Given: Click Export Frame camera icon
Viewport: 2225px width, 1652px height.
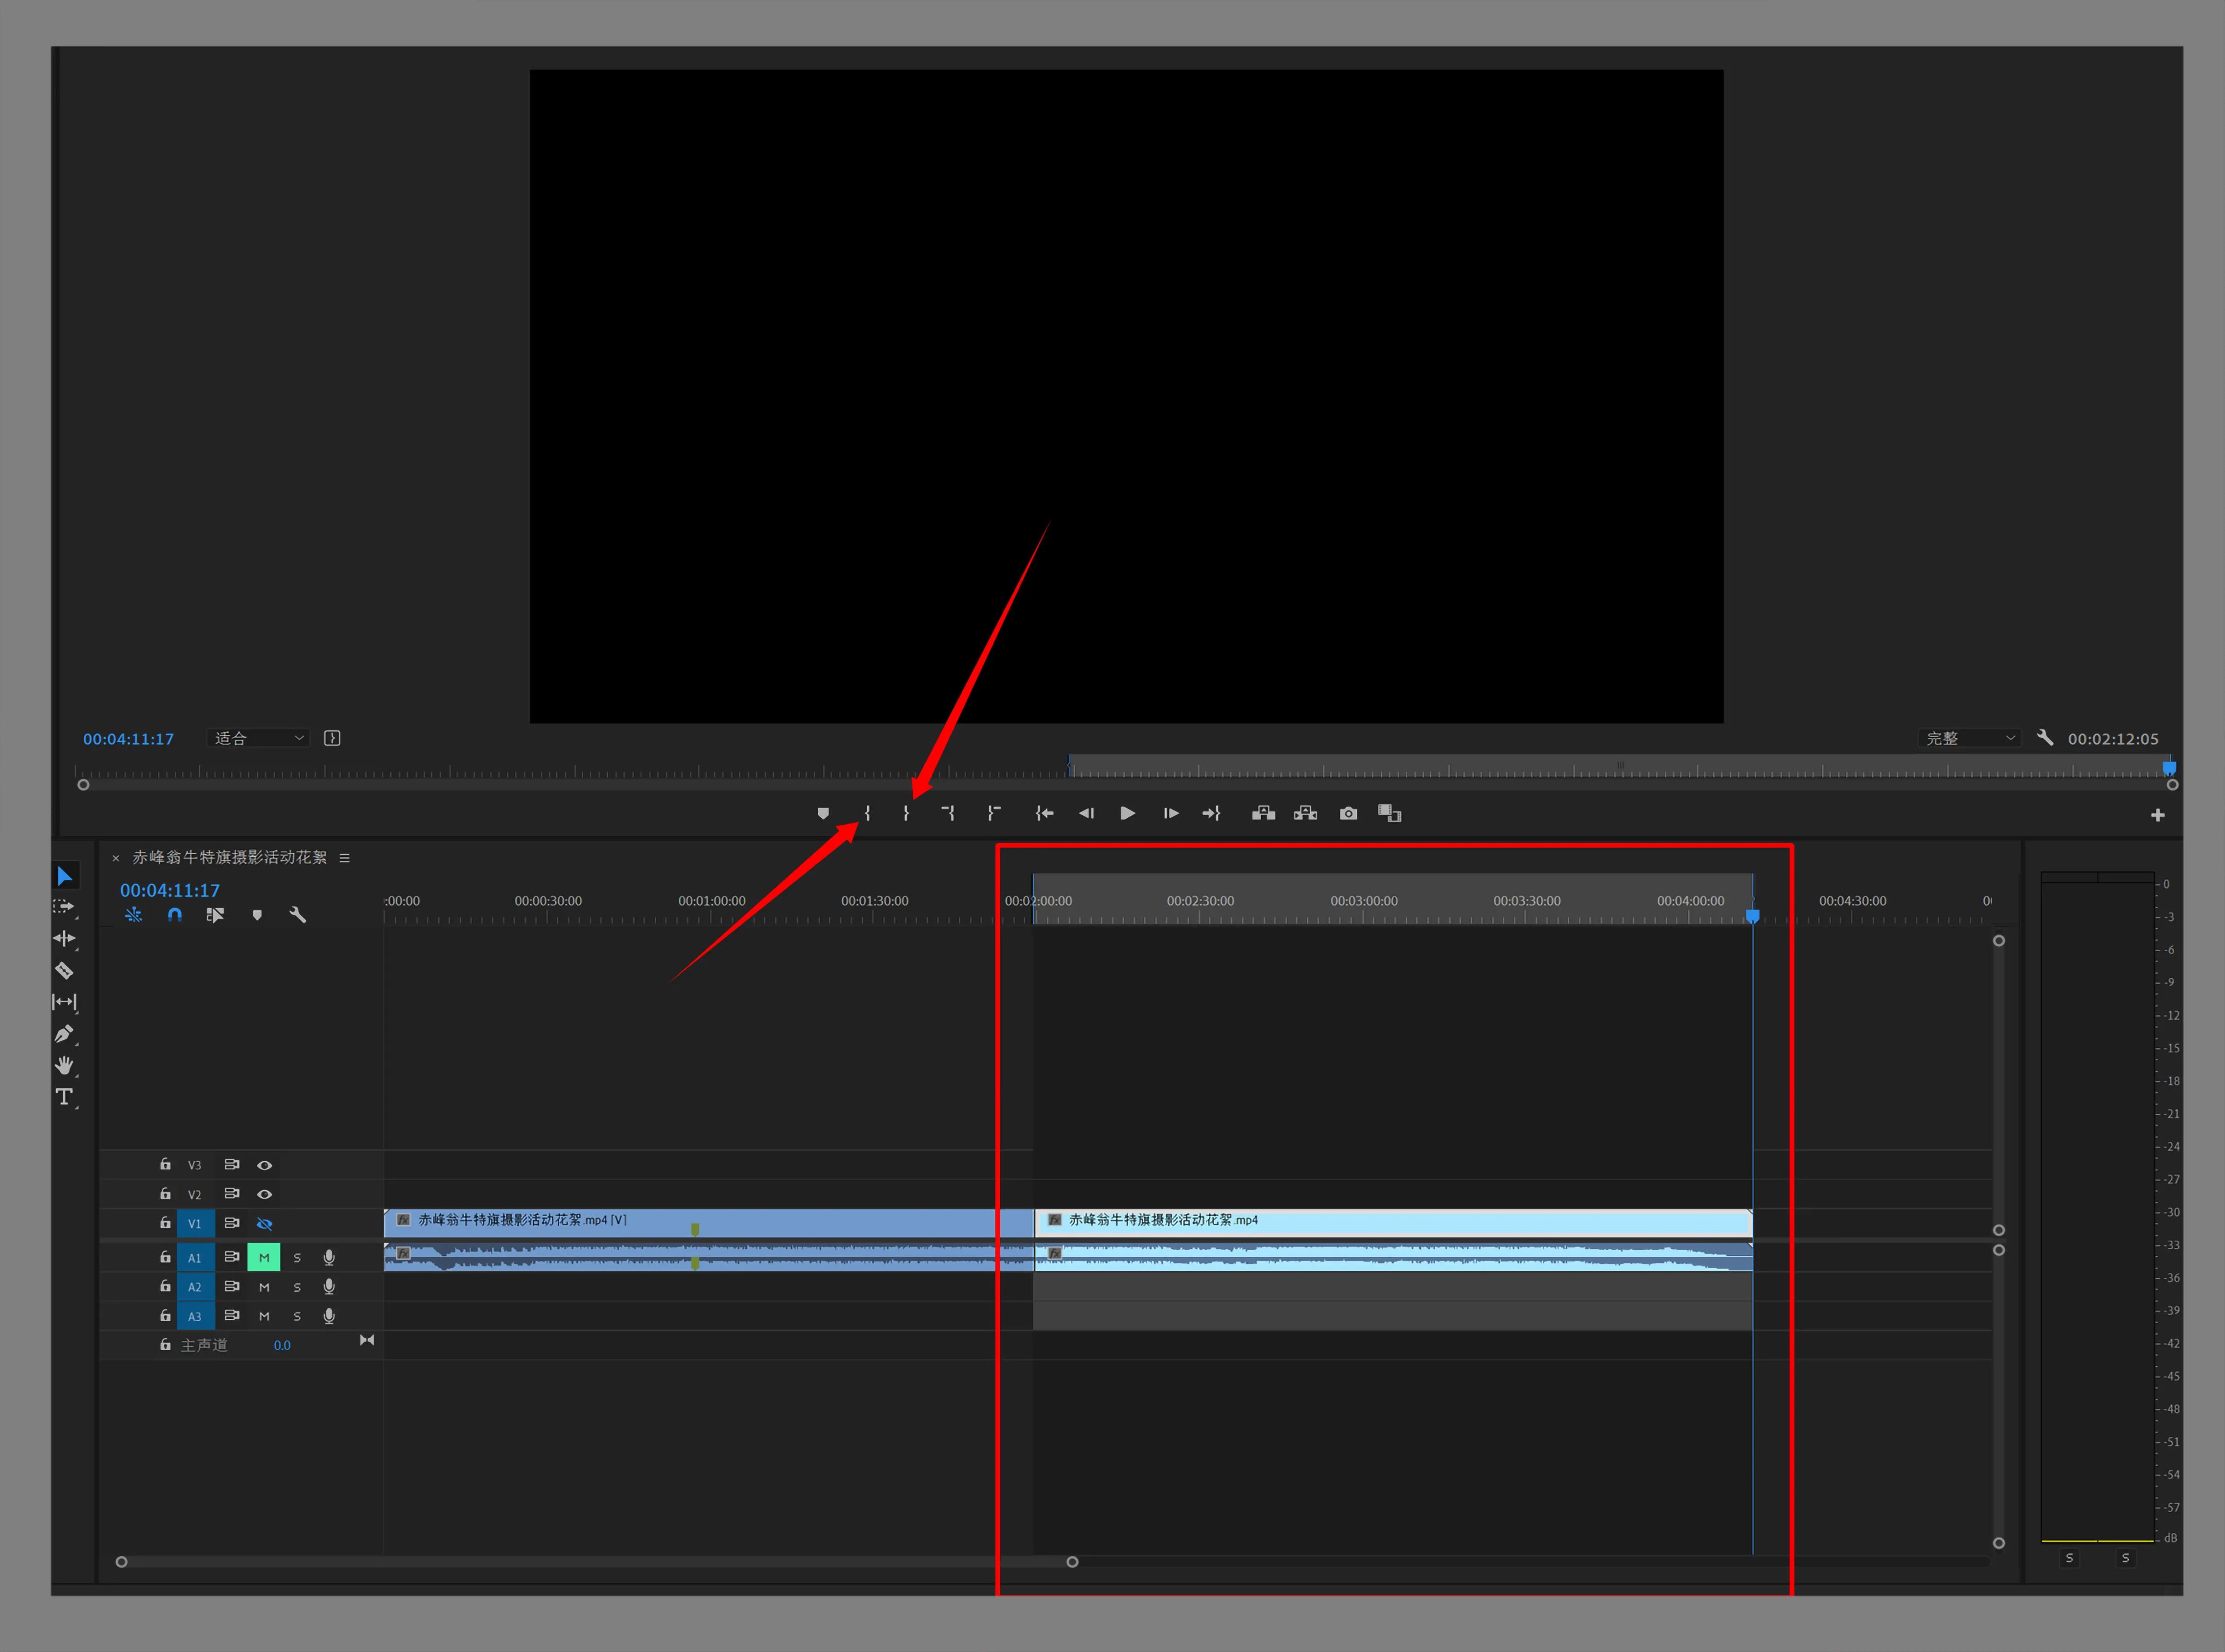Looking at the screenshot, I should pos(1348,814).
